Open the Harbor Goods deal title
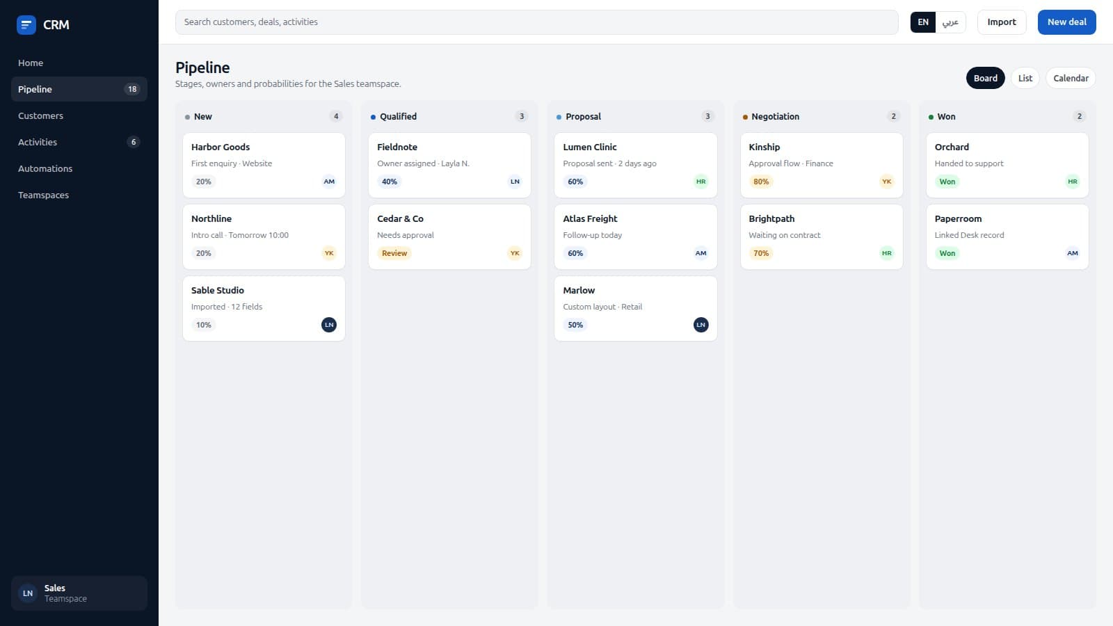1113x626 pixels. point(221,147)
